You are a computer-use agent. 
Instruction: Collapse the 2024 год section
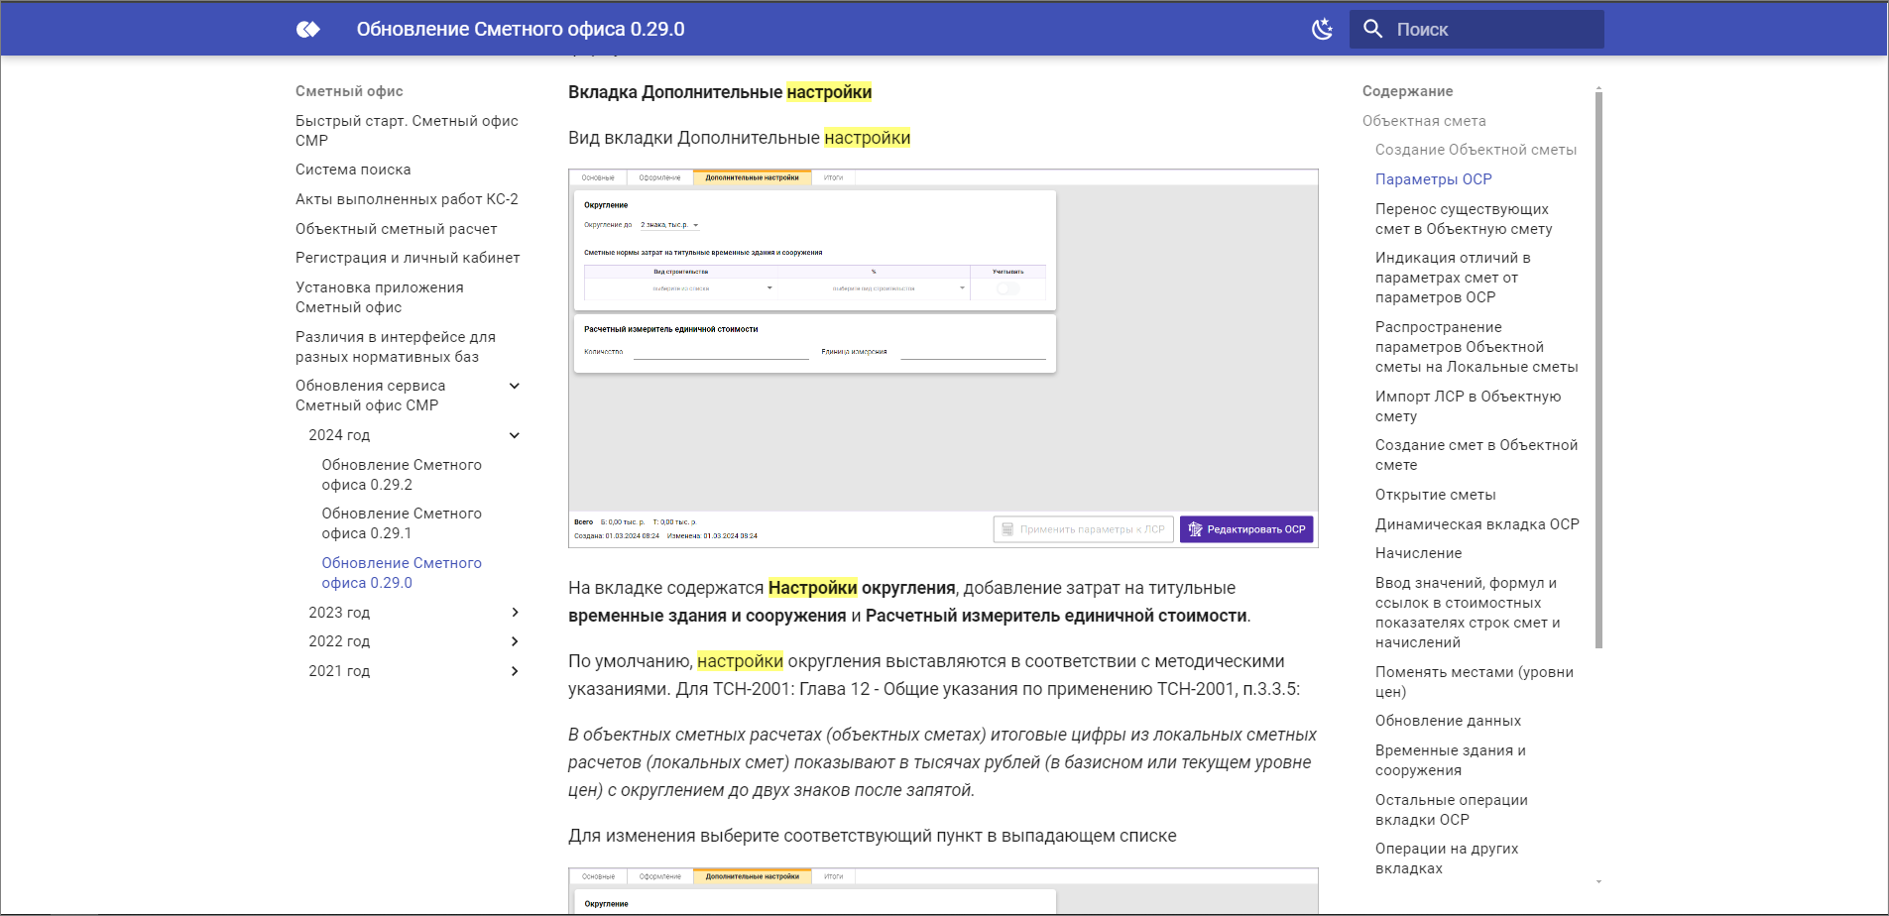515,435
